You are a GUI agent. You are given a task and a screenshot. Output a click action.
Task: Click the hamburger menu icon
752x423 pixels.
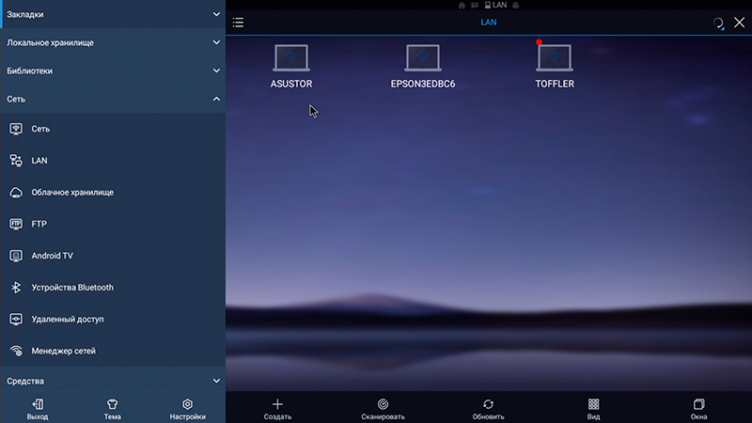[239, 23]
